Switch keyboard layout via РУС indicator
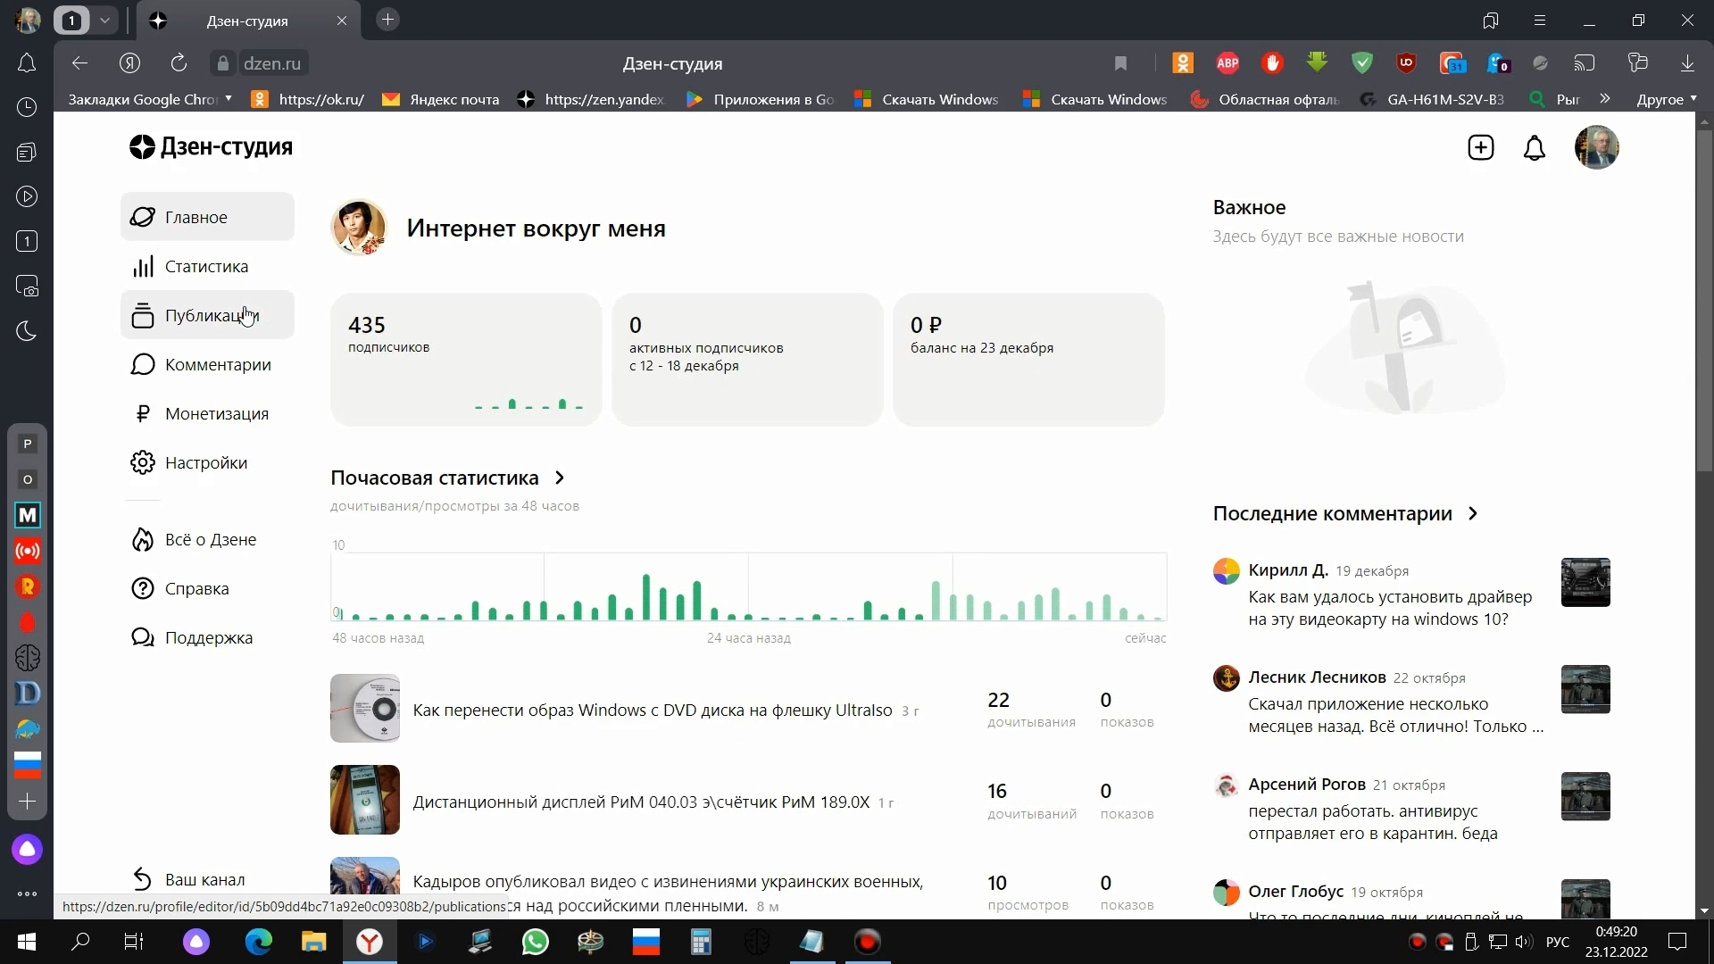1714x964 pixels. pyautogui.click(x=1557, y=942)
